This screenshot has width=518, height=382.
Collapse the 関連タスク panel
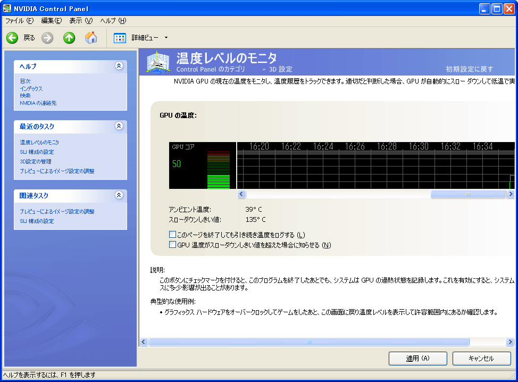point(119,195)
